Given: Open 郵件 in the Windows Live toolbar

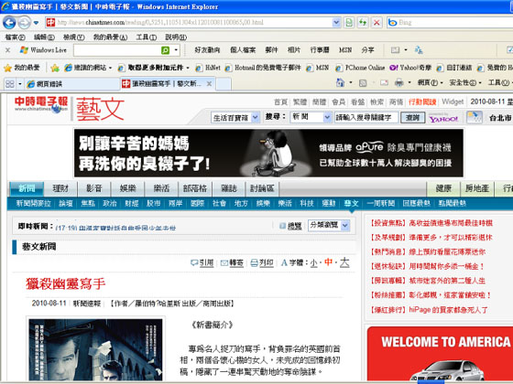Looking at the screenshot, I should pos(271,50).
